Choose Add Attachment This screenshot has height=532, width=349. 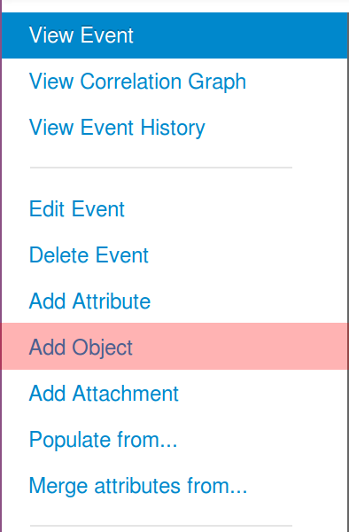pos(174,394)
